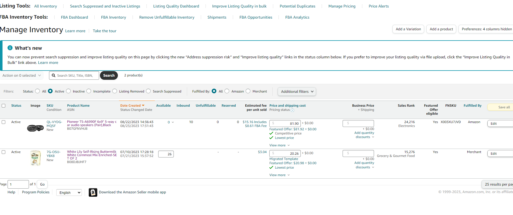Open the Action on 0 selected dropdown
Screen dimensions: 513x215
(x=22, y=76)
